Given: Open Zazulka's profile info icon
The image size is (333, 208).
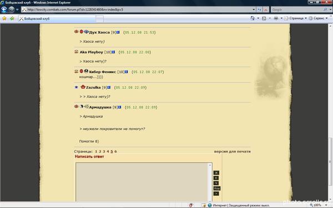Looking at the screenshot, I should pyautogui.click(x=109, y=87).
